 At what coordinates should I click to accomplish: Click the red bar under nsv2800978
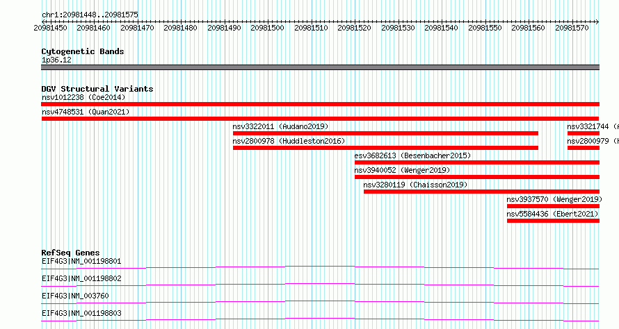click(x=385, y=148)
